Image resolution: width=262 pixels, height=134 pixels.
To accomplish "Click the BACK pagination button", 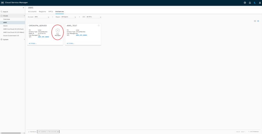I will tap(237, 132).
